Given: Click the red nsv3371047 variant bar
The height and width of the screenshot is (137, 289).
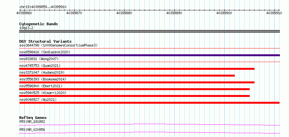Looking at the screenshot, I should 127,76.
